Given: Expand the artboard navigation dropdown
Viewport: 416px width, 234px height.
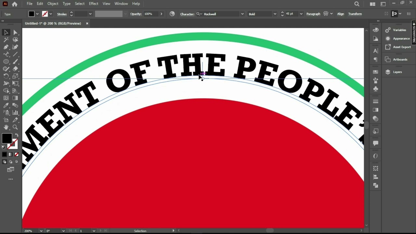Looking at the screenshot, I should [x=94, y=231].
